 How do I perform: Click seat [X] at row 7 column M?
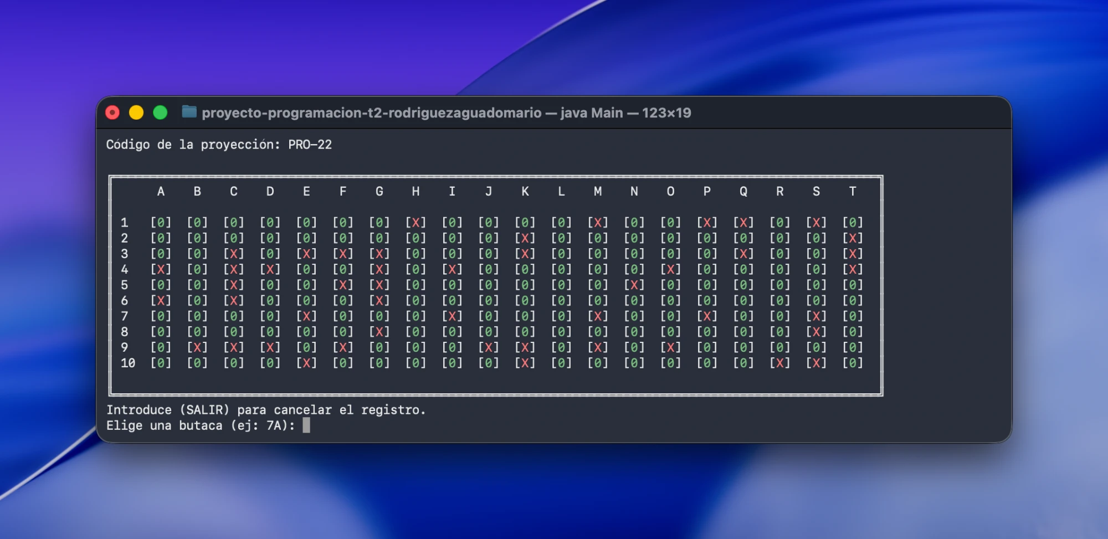[598, 316]
